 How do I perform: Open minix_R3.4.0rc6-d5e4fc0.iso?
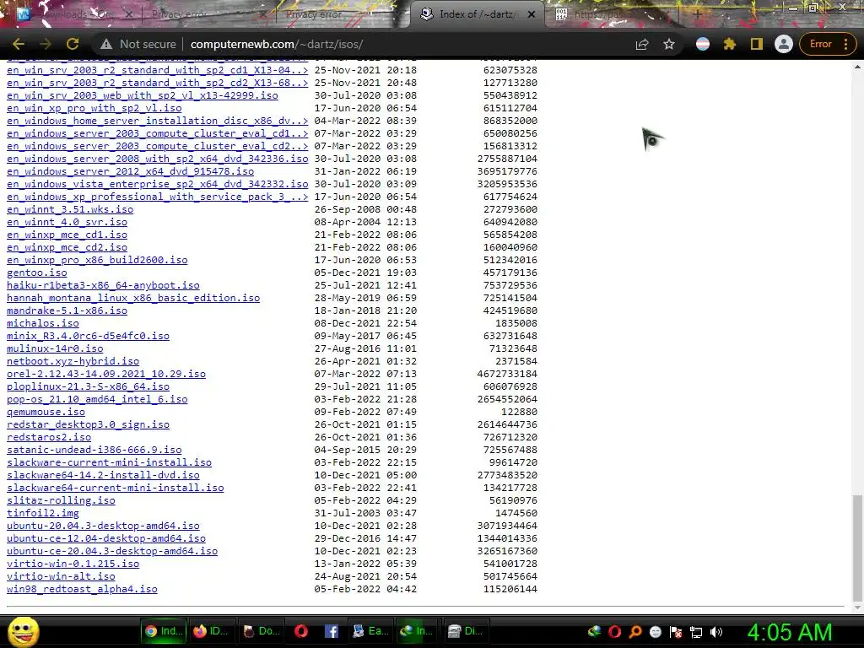tap(88, 336)
